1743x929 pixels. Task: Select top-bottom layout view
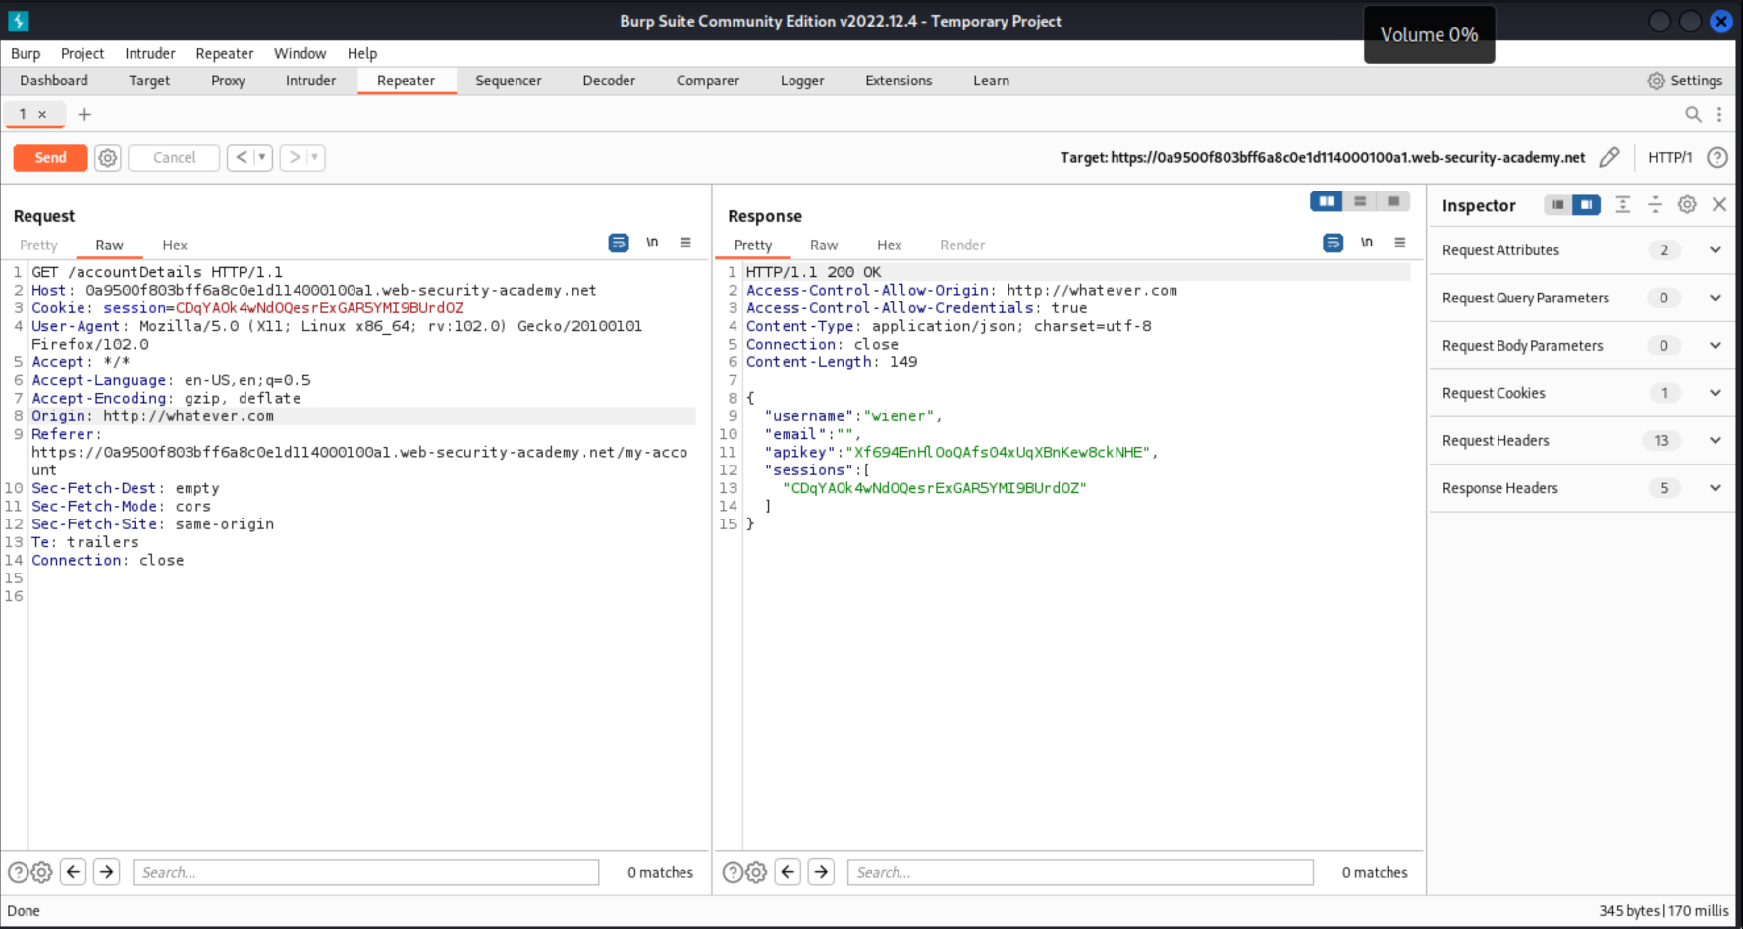coord(1360,201)
